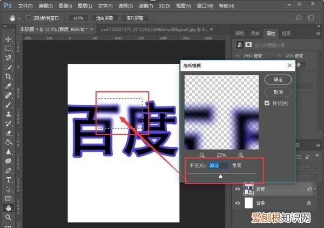
Task: Open the Hand tool preset dropdown arrow
Action: (19, 18)
